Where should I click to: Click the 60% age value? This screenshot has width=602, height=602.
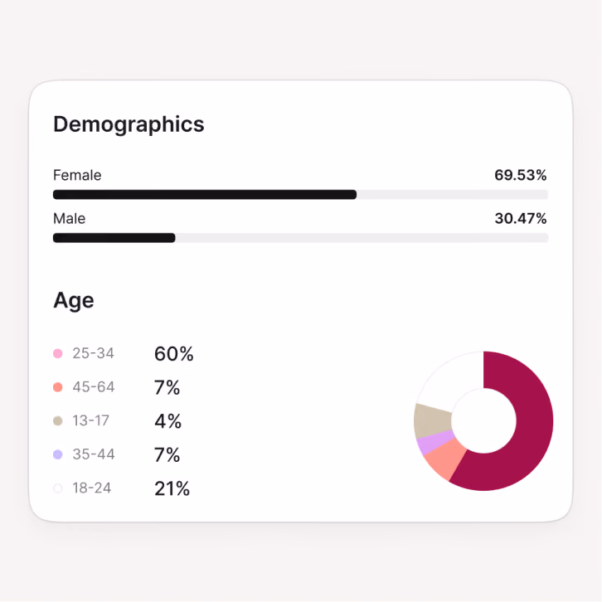coord(174,353)
